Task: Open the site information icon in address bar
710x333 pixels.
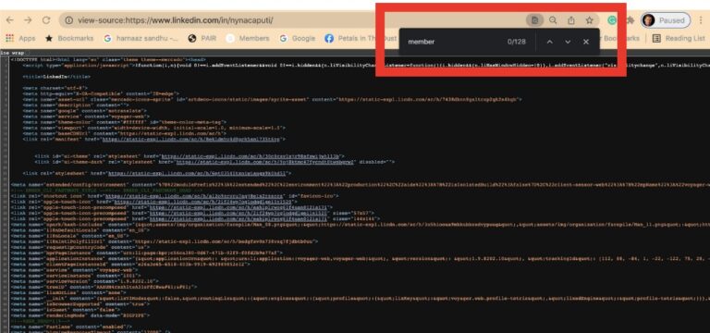Action: pyautogui.click(x=68, y=20)
